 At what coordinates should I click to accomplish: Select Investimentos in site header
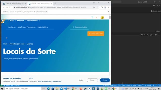(x=32, y=20)
